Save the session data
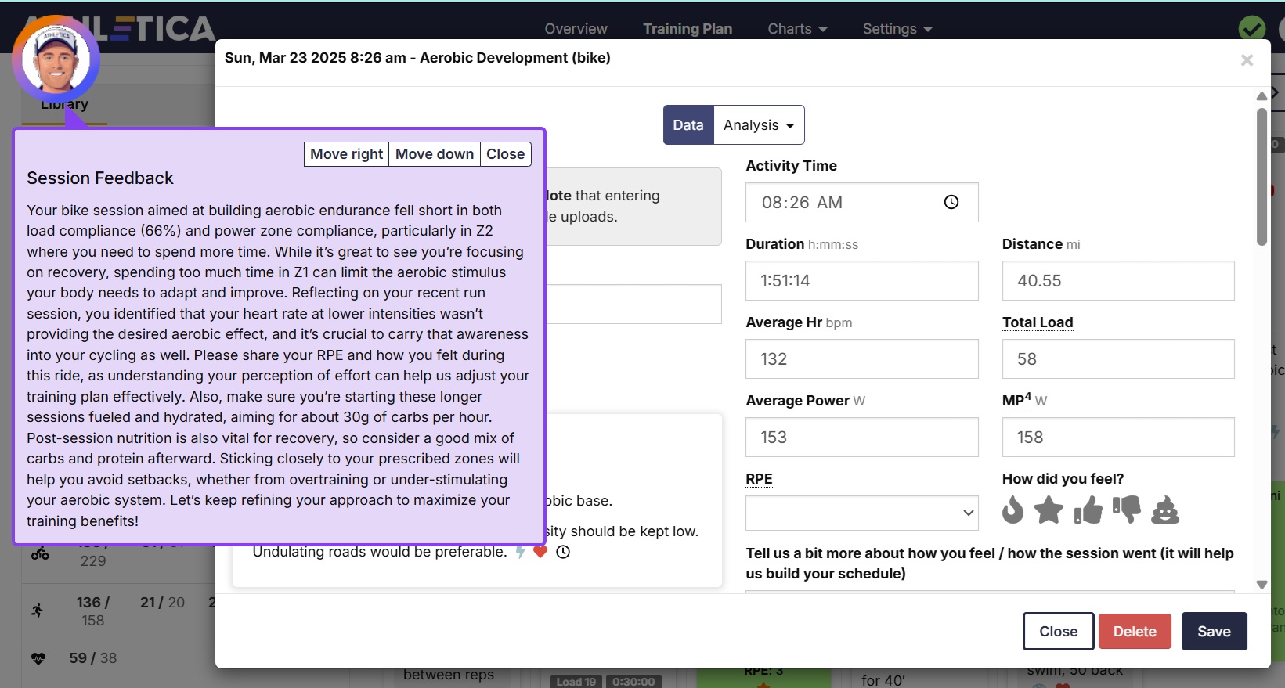 [1213, 632]
